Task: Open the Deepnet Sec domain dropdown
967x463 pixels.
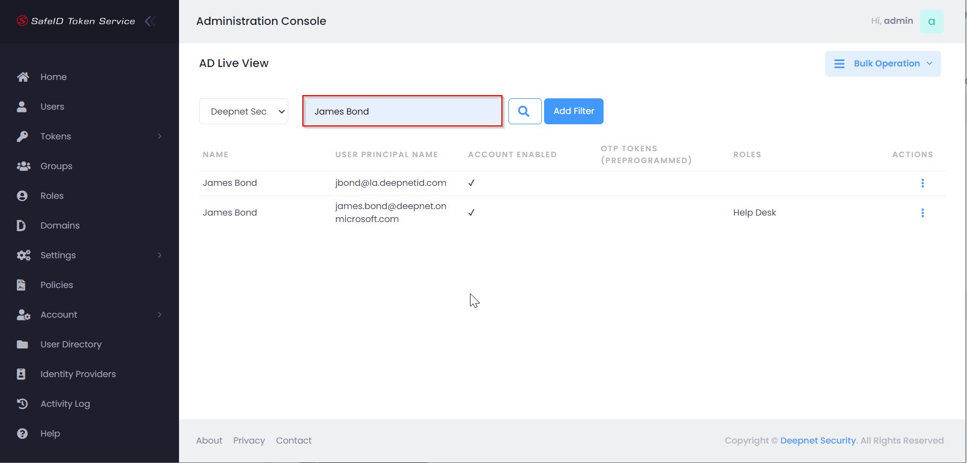Action: (x=243, y=111)
